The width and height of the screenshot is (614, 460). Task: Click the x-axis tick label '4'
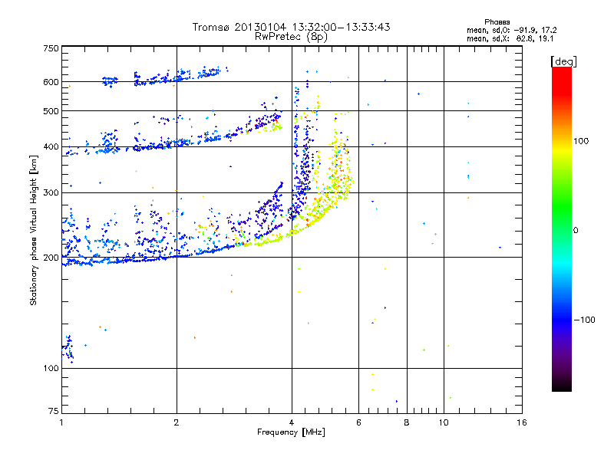point(292,422)
